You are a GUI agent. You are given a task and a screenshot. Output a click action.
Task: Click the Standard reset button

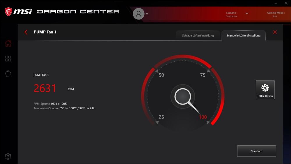(256, 151)
